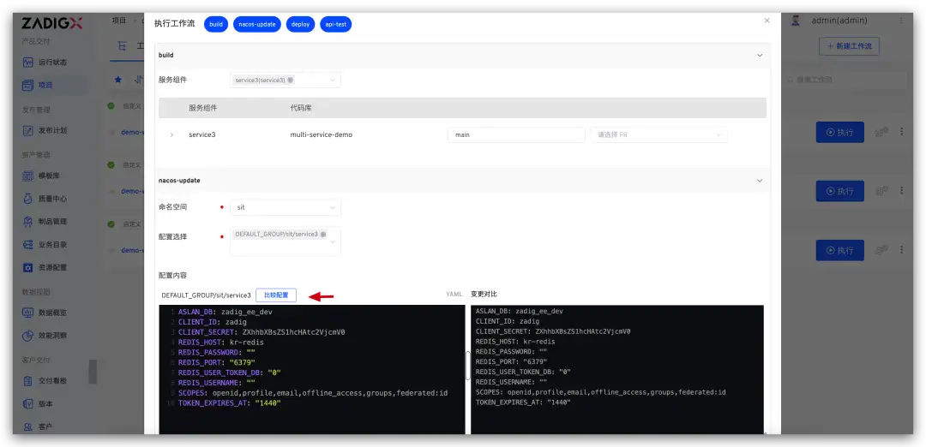Screen dimensions: 926x447
Task: Click multi-service-demo repository name
Action: [x=322, y=135]
